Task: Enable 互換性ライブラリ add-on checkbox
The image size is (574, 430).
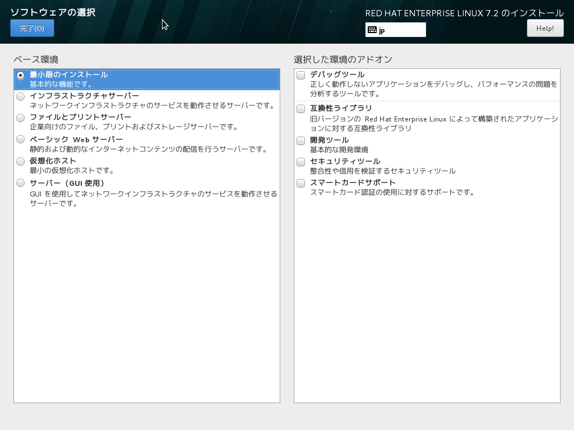Action: pyautogui.click(x=300, y=109)
